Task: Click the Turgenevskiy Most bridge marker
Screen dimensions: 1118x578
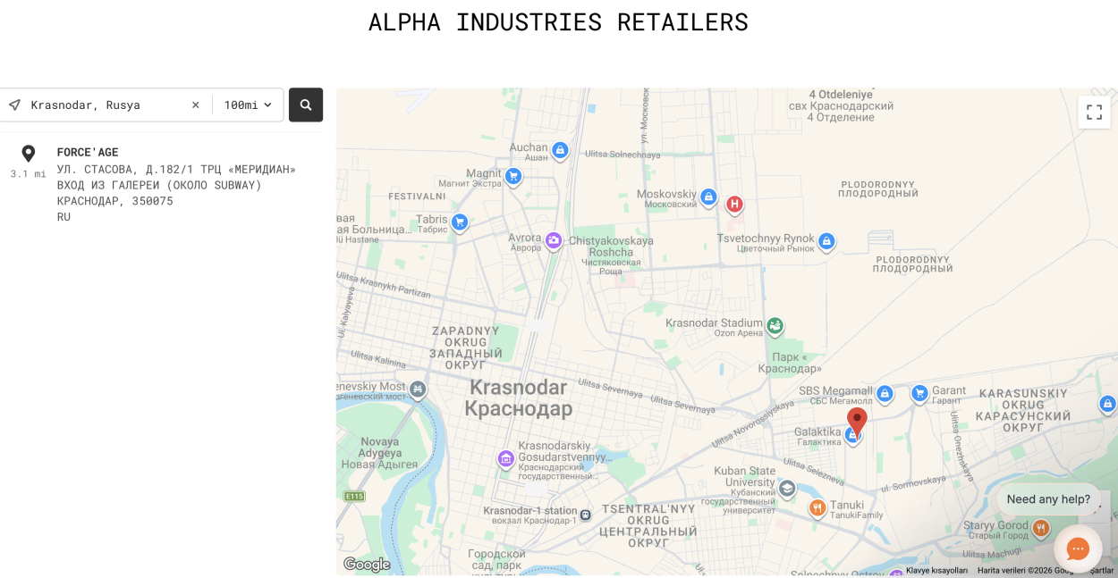Action: point(418,390)
